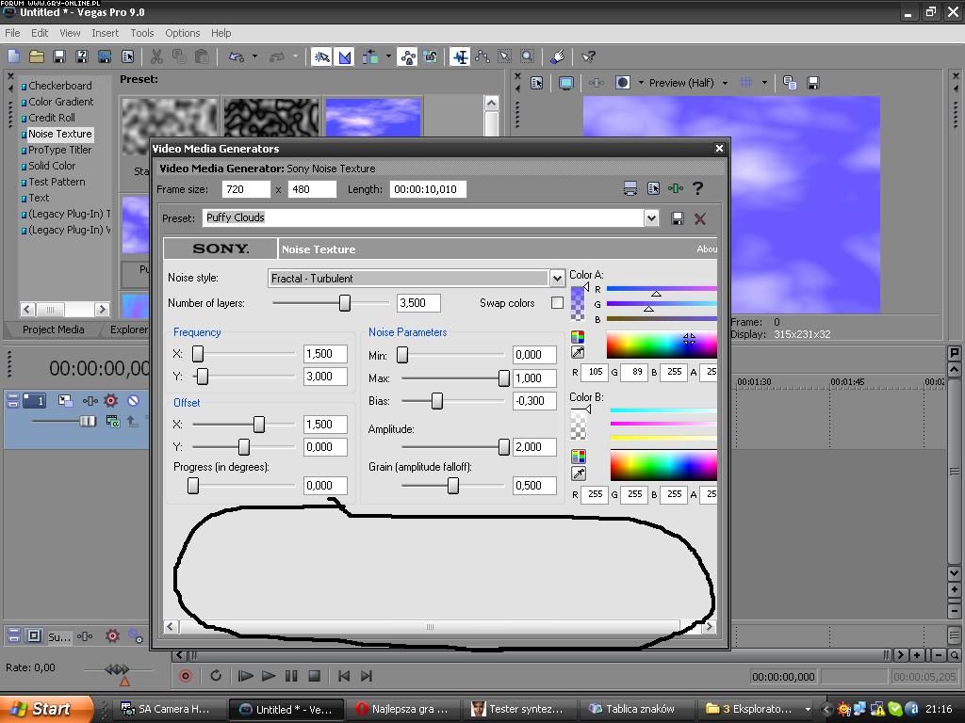The height and width of the screenshot is (723, 965).
Task: Pause playback in the transport bar
Action: [291, 676]
